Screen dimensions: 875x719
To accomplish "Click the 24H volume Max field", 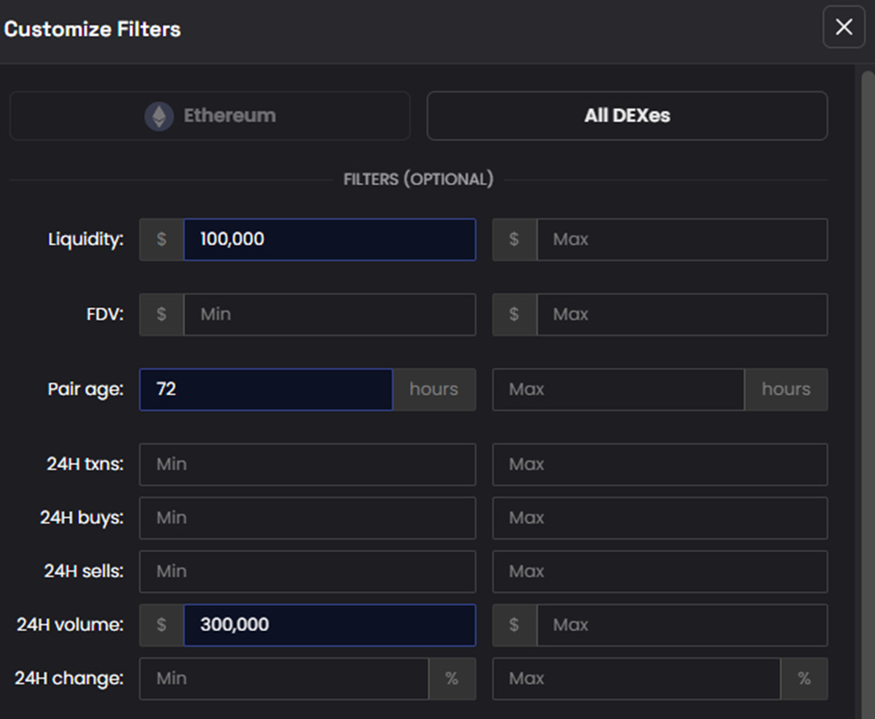I will pos(682,626).
